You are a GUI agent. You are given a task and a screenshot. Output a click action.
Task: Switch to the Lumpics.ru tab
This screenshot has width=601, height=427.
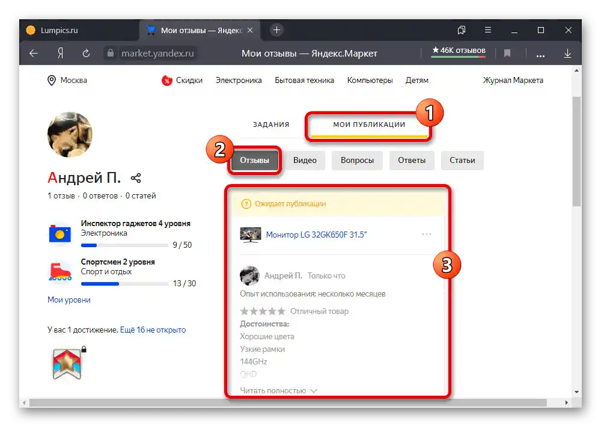click(x=79, y=30)
